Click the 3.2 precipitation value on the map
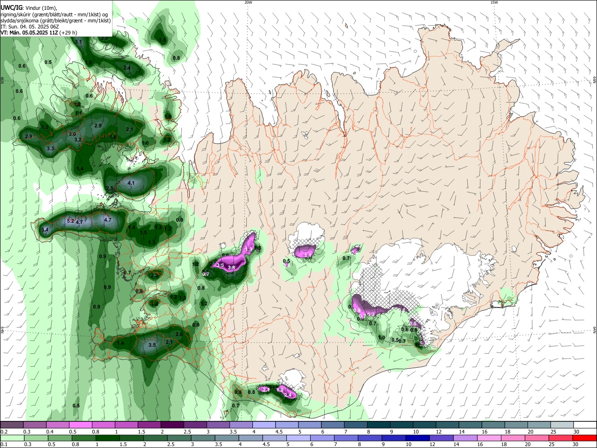 tap(78, 140)
